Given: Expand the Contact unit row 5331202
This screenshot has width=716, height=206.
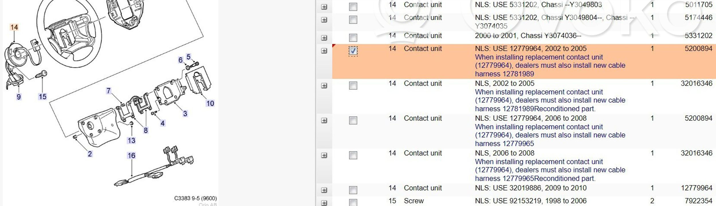Looking at the screenshot, I should tap(324, 38).
